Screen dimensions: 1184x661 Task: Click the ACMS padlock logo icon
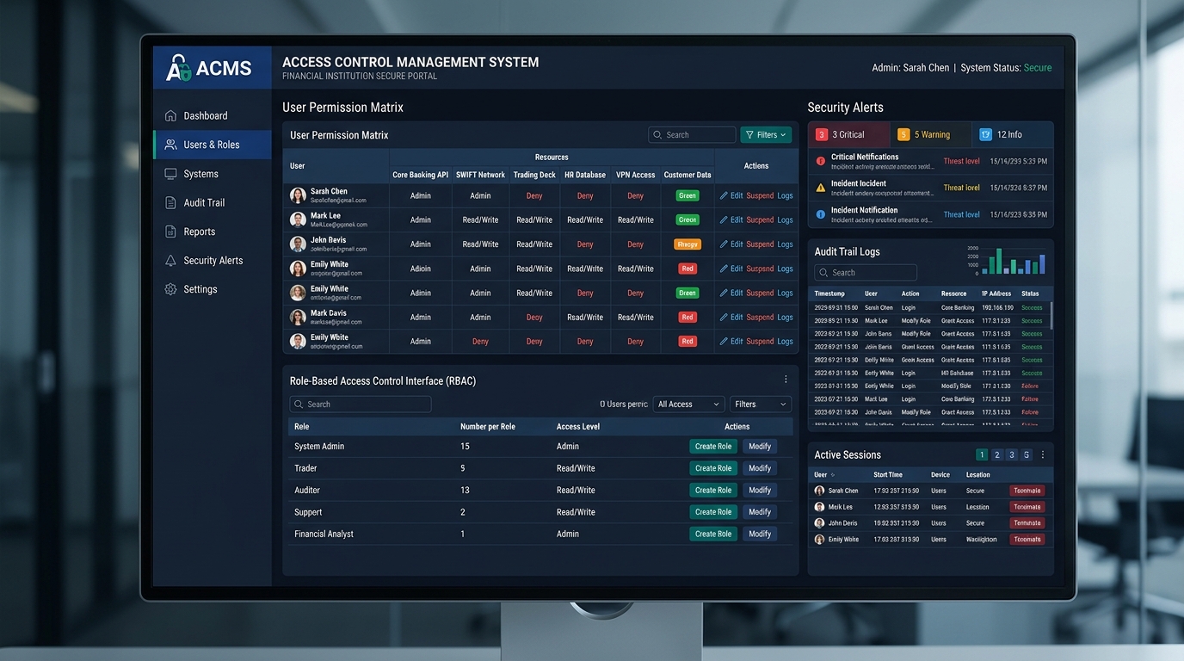tap(178, 68)
